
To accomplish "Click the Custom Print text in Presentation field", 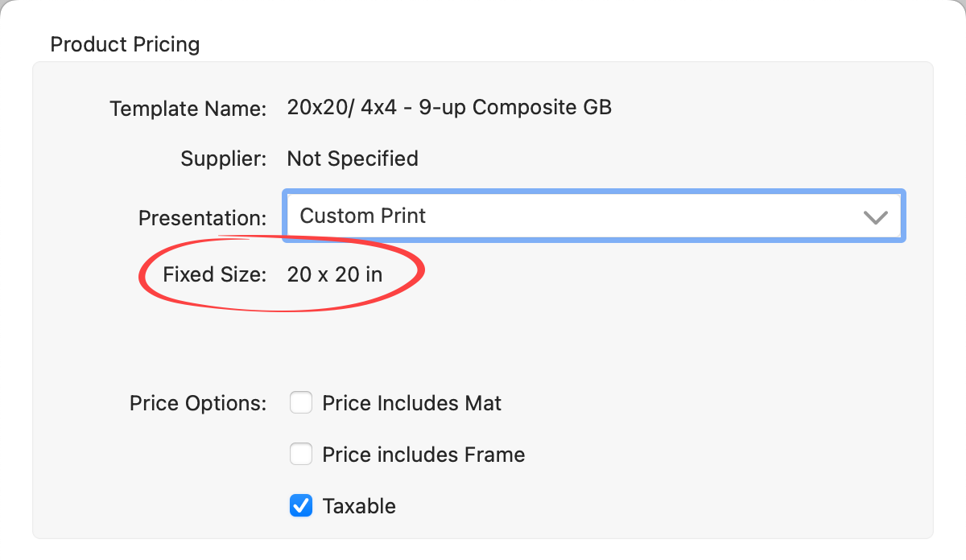I will (363, 216).
